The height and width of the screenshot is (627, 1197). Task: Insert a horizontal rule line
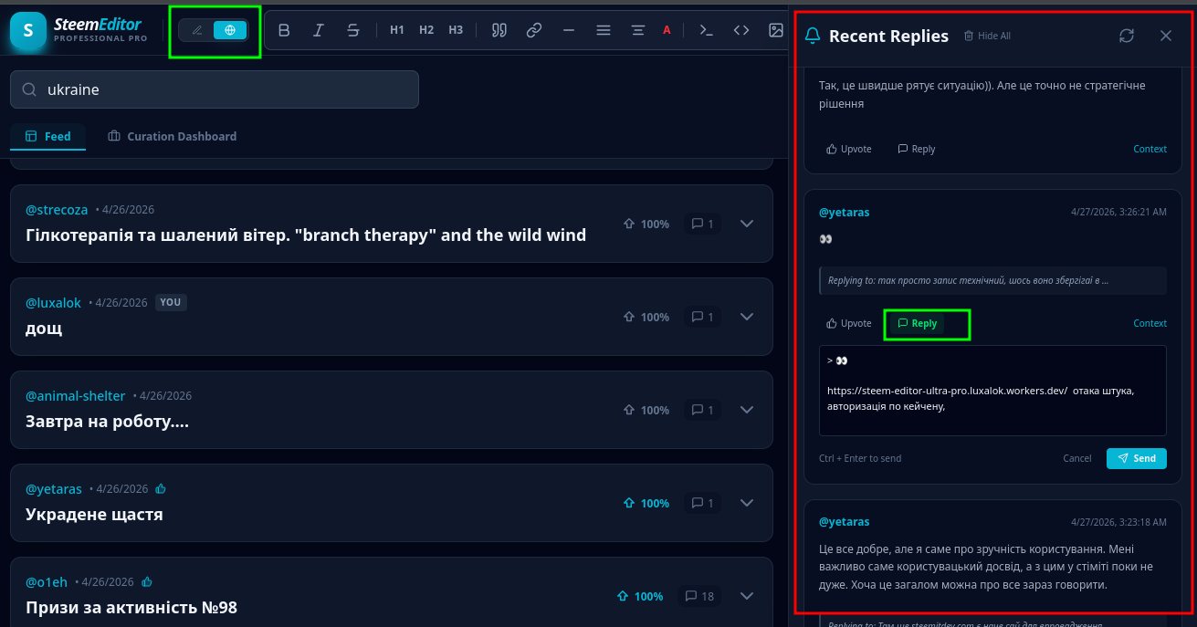click(x=569, y=30)
